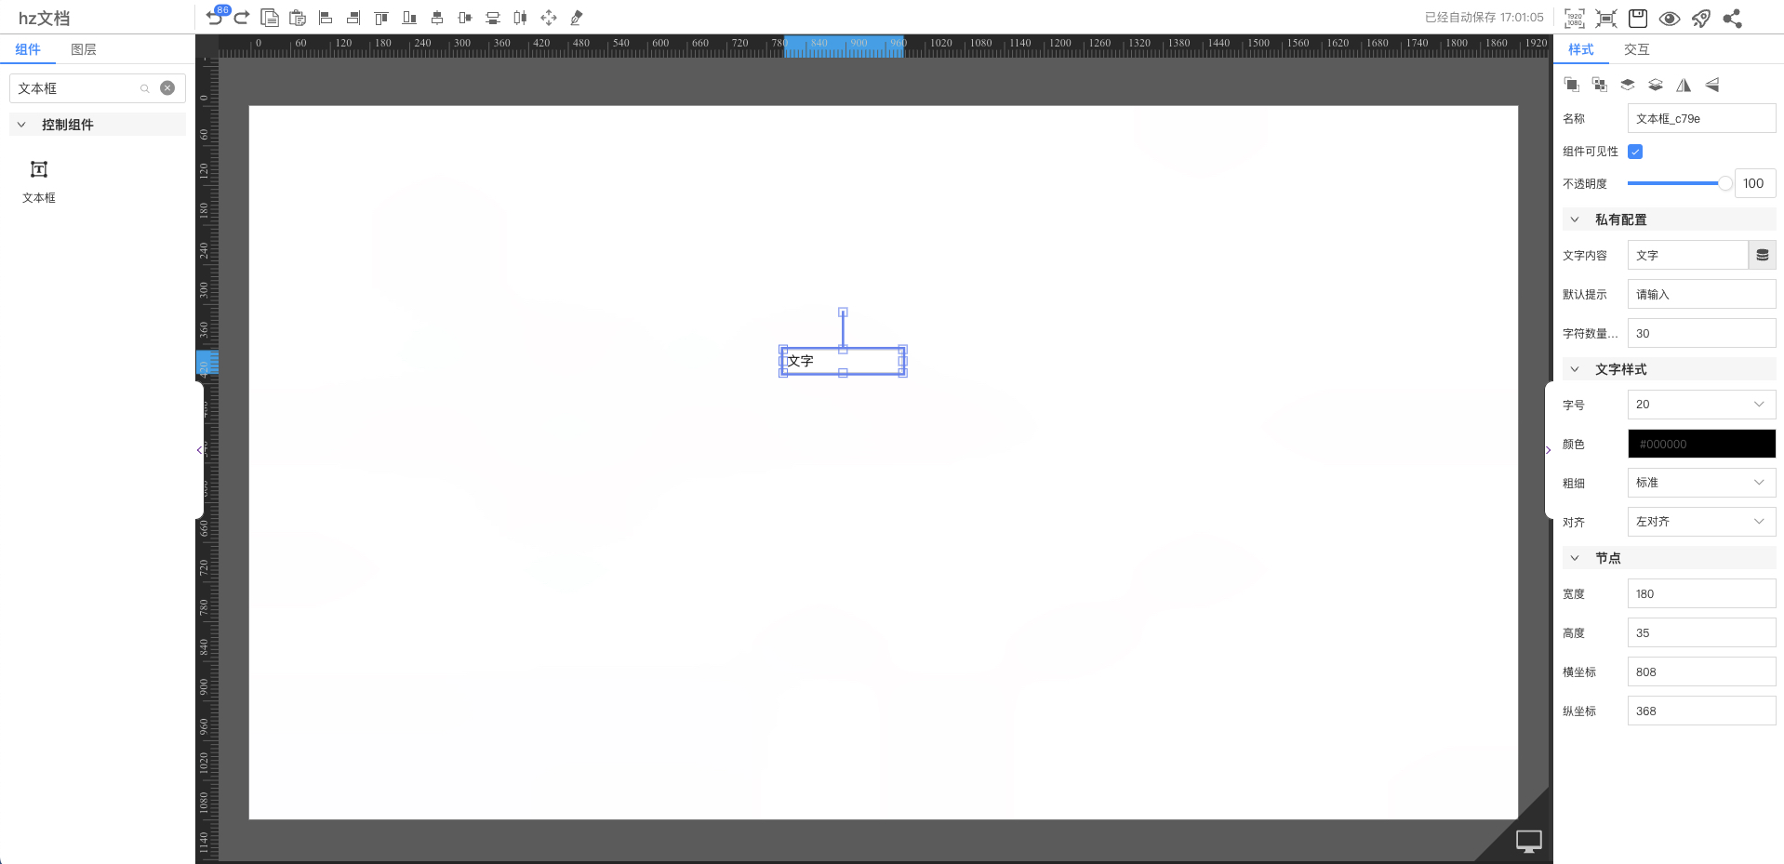Click the rocket publish icon
The image size is (1784, 864).
(1701, 19)
